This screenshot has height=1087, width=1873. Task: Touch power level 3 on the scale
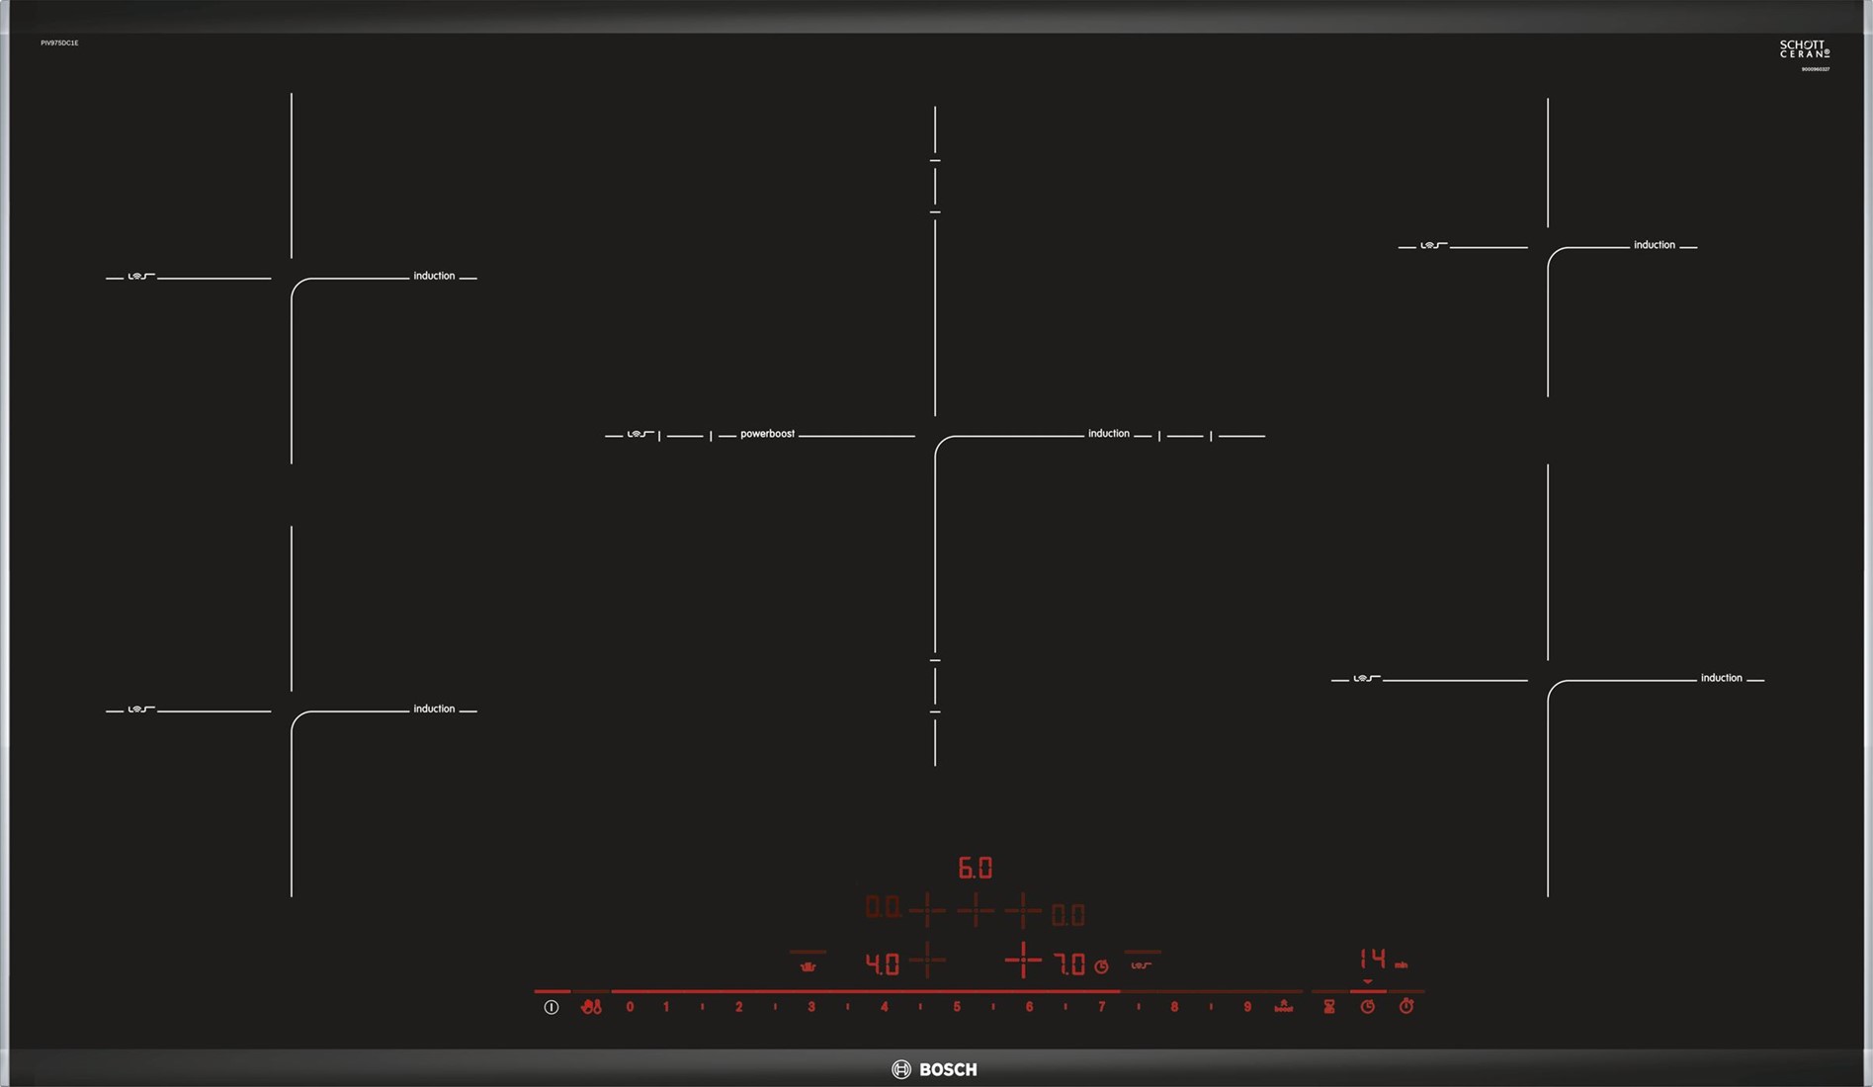click(811, 1006)
